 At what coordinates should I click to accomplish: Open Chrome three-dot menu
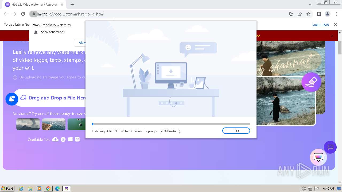tap(336, 14)
